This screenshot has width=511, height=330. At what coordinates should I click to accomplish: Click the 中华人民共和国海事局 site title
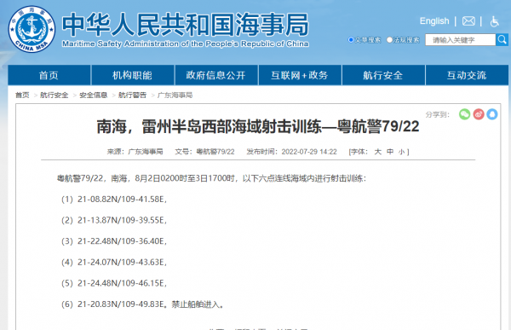pyautogui.click(x=185, y=24)
